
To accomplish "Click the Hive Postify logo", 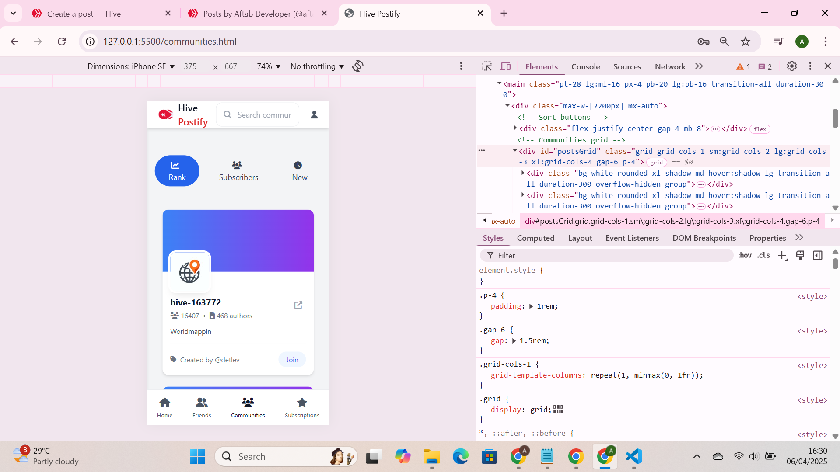I will tap(183, 115).
